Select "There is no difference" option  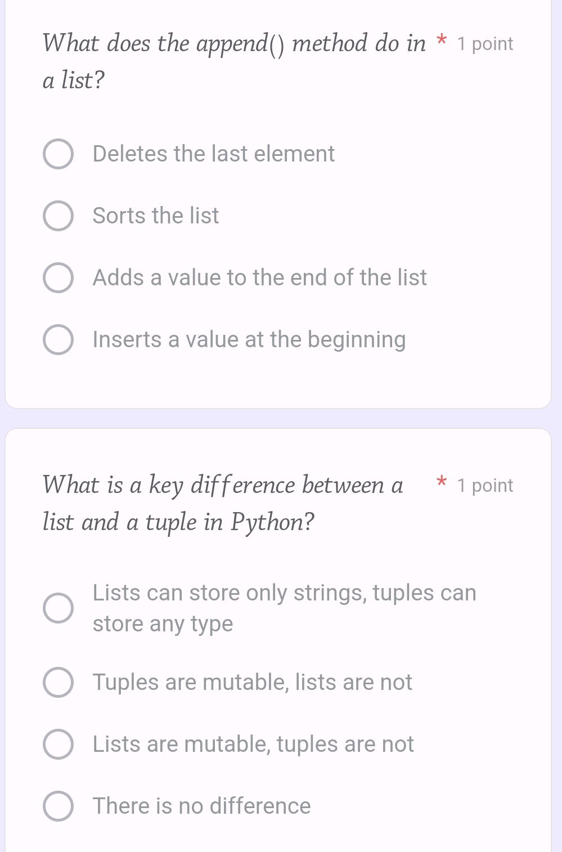coord(58,805)
